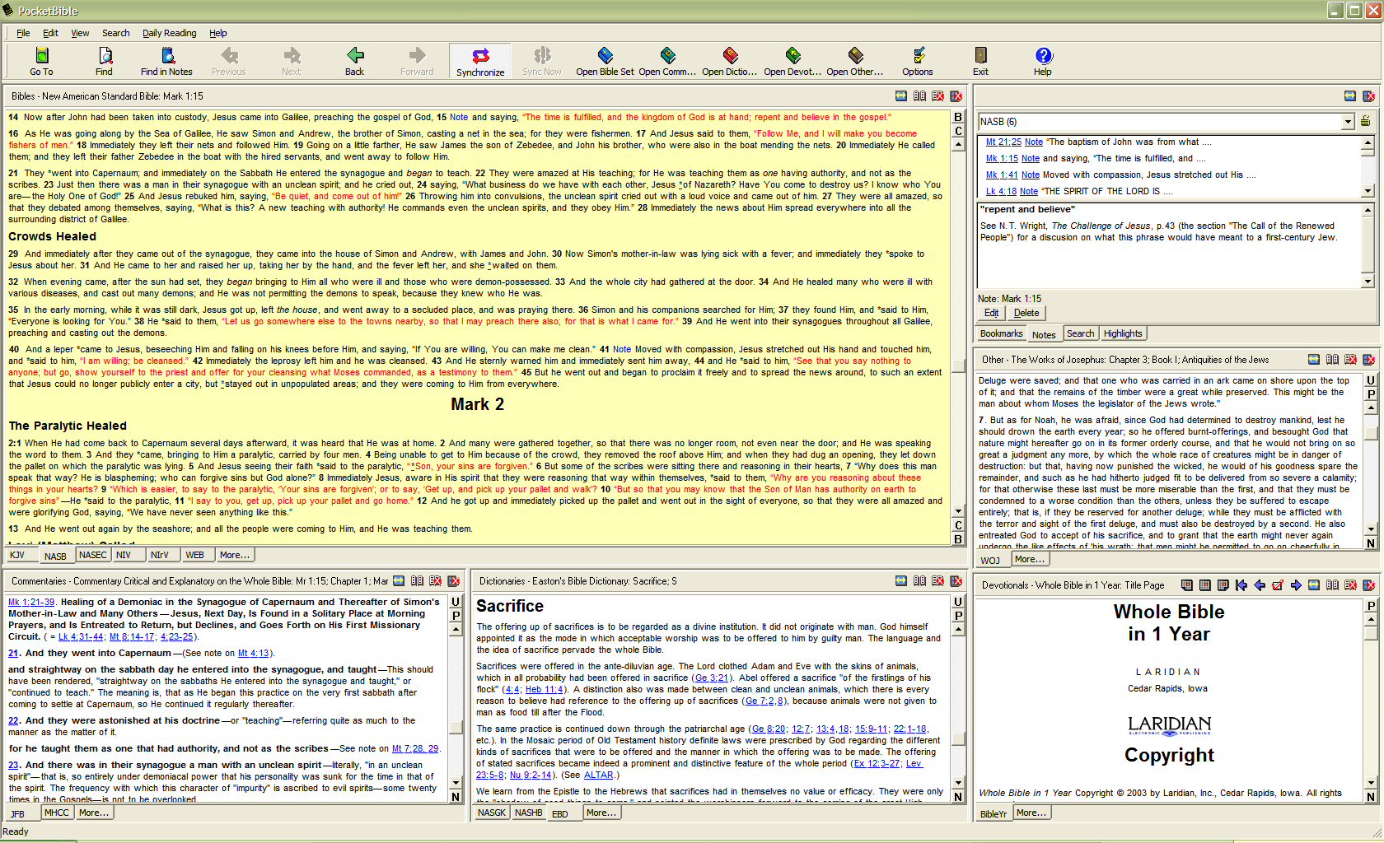The image size is (1384, 843).
Task: Click the Delete note button
Action: tap(1026, 313)
